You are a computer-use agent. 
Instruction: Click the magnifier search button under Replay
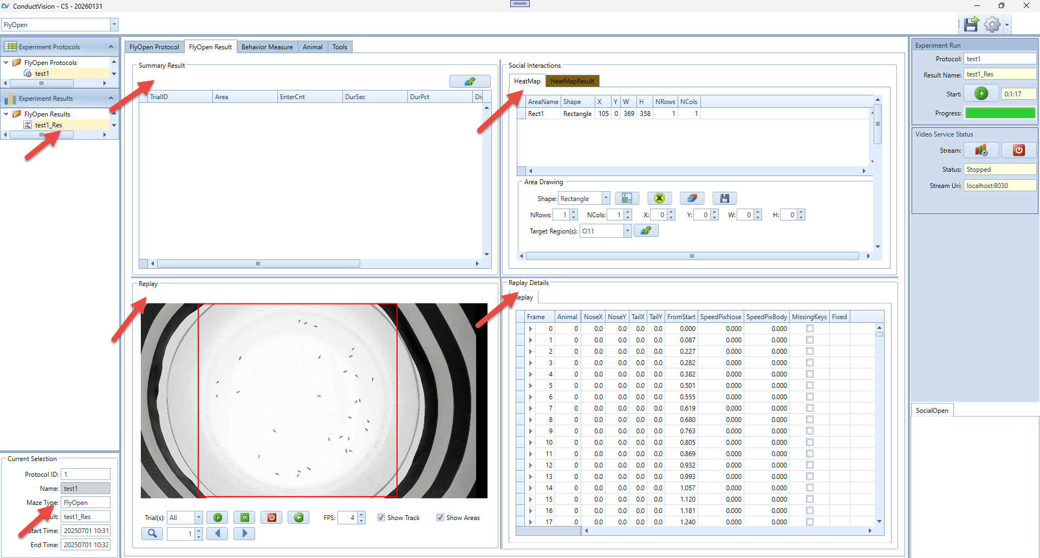tap(152, 534)
